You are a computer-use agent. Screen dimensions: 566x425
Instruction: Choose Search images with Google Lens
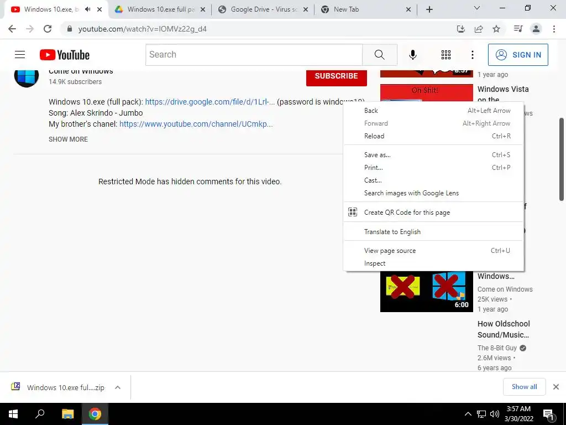point(433,193)
